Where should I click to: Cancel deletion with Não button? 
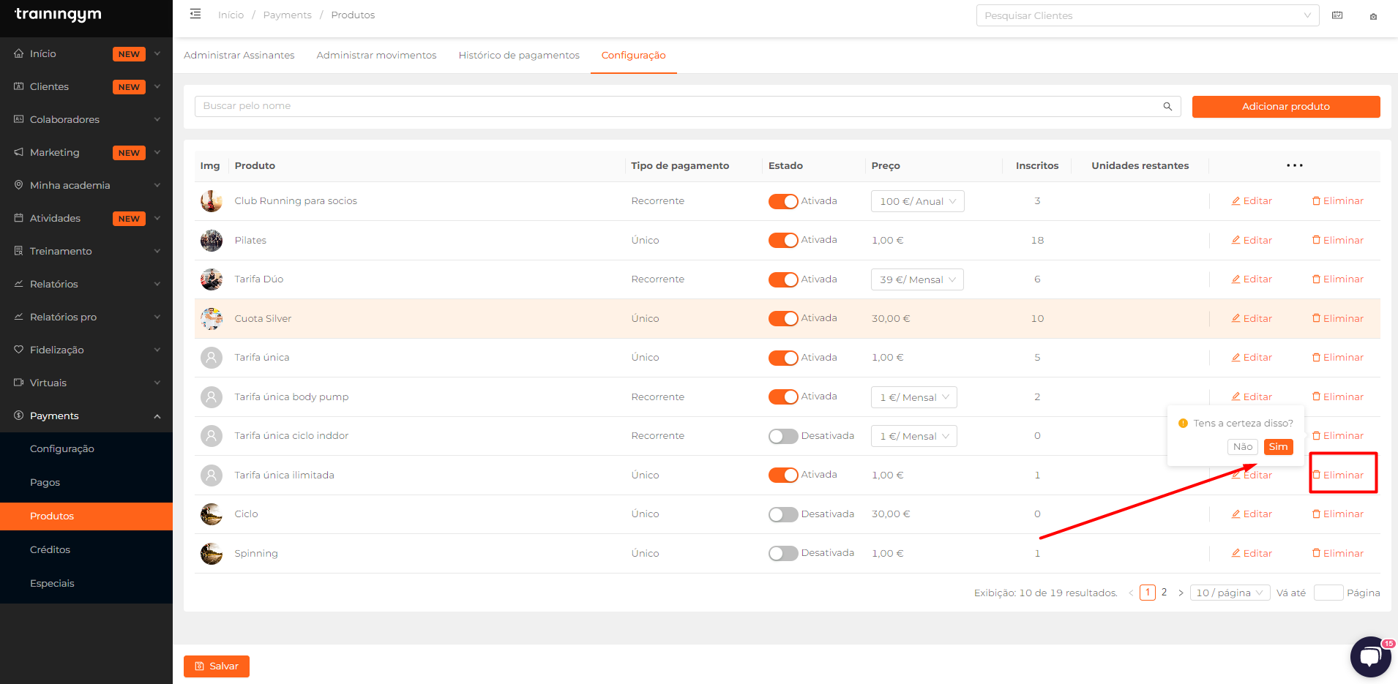tap(1243, 447)
